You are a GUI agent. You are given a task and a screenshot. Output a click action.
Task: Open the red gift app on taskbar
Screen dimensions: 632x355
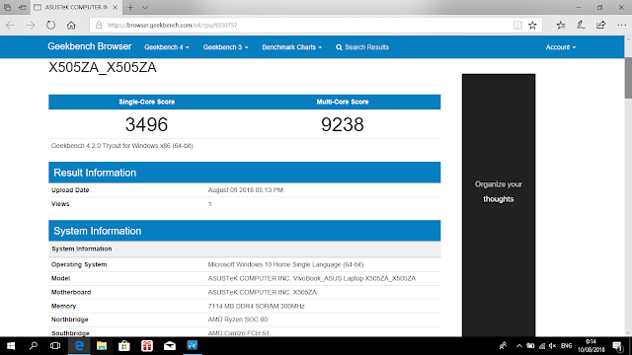(147, 346)
